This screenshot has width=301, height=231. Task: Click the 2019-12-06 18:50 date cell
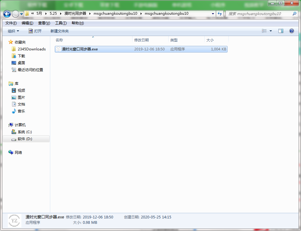pos(149,49)
